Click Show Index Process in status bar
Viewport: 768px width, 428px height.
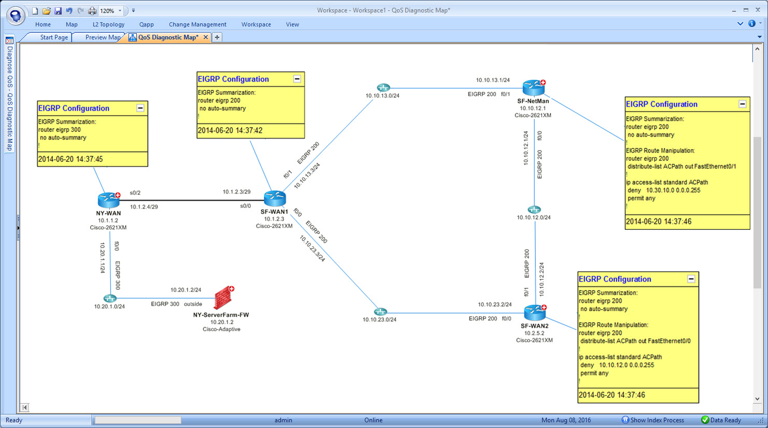[x=652, y=420]
